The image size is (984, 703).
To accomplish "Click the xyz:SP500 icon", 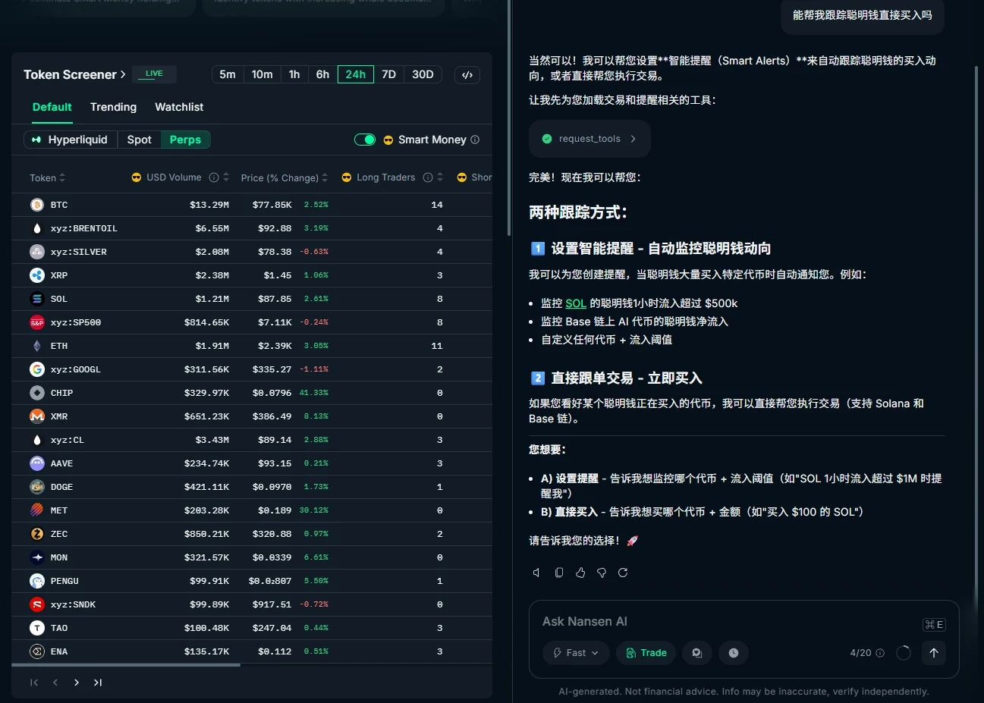I will point(37,322).
